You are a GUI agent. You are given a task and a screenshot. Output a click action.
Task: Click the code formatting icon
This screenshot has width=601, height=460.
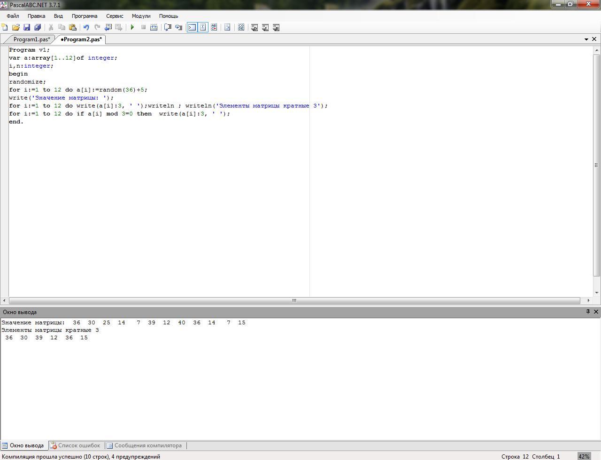[227, 27]
